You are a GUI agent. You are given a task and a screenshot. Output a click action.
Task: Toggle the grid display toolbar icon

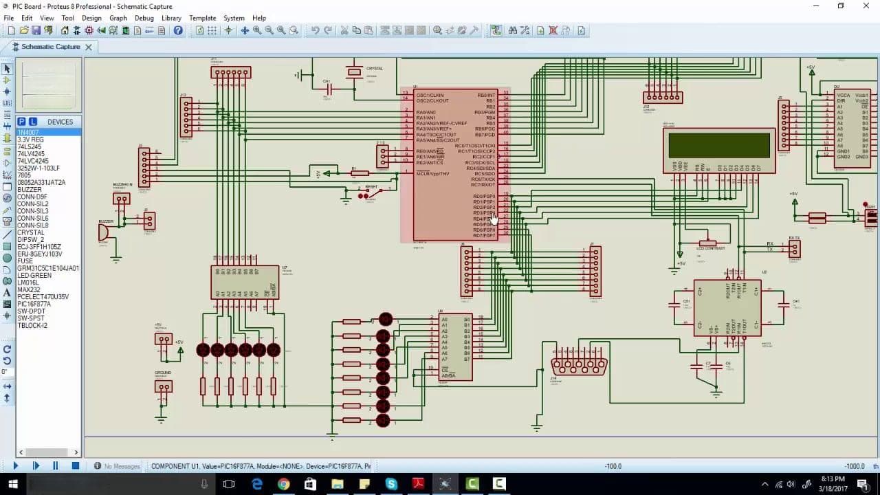[x=212, y=30]
